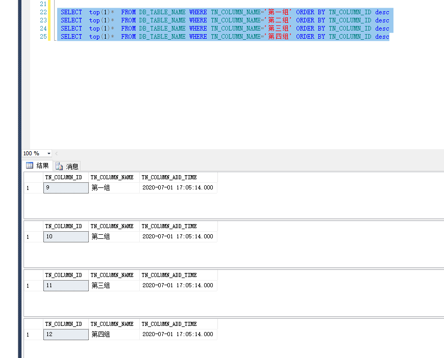The height and width of the screenshot is (358, 444).
Task: Select the cell containing value 12
Action: (x=65, y=335)
